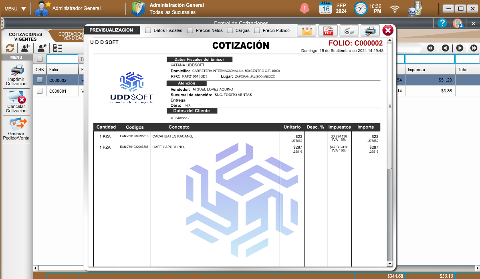
Task: Open the red alert bell notifications
Action: (305, 8)
